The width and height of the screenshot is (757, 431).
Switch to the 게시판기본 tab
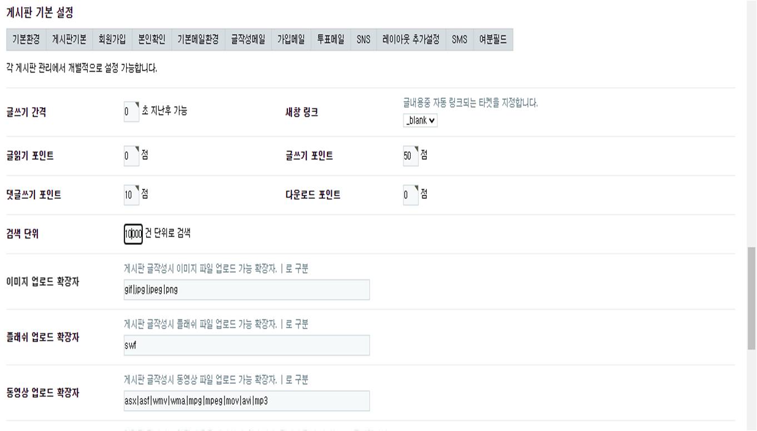click(x=69, y=39)
